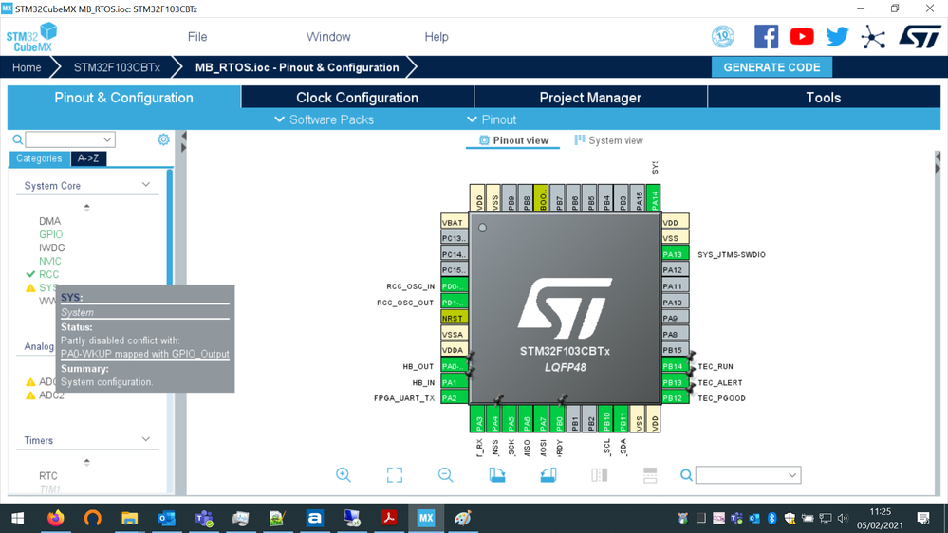Collapse left panel with the arrow handle
The width and height of the screenshot is (948, 533).
click(x=184, y=136)
